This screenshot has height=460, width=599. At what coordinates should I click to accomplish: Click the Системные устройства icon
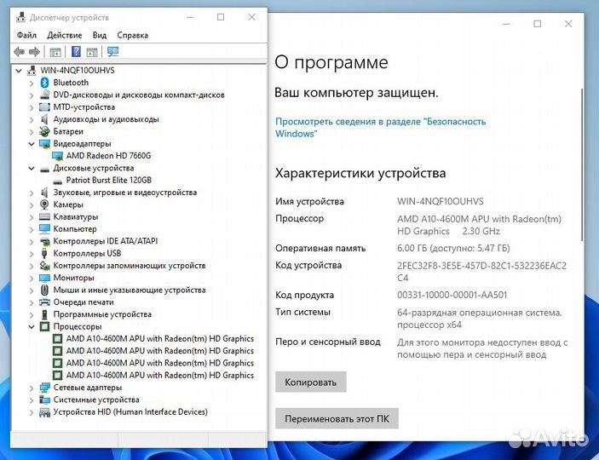coord(44,400)
